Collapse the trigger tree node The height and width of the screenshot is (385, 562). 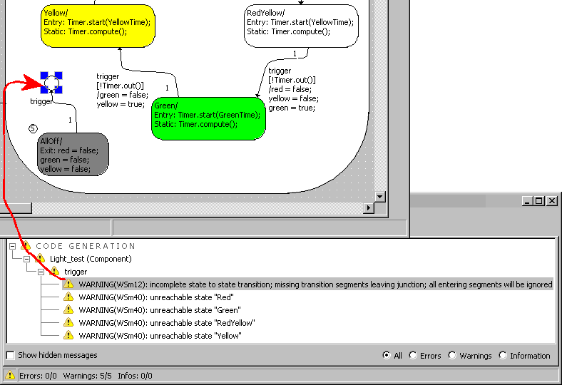41,272
